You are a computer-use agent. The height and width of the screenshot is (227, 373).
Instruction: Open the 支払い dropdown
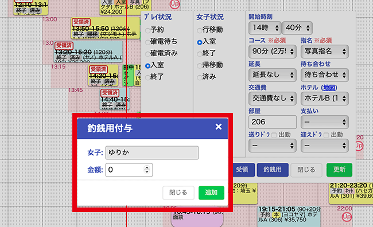(325, 122)
